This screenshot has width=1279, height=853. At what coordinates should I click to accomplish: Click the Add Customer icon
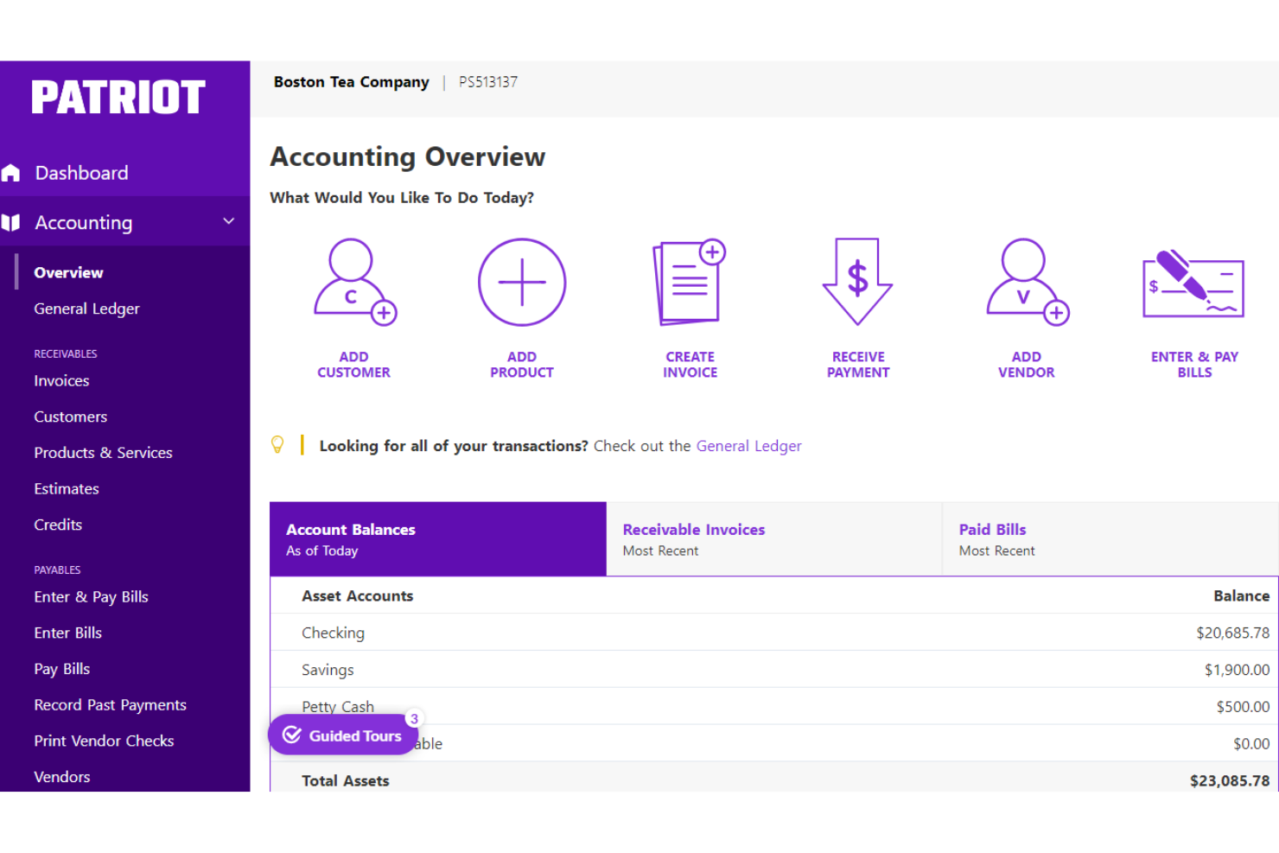tap(354, 282)
